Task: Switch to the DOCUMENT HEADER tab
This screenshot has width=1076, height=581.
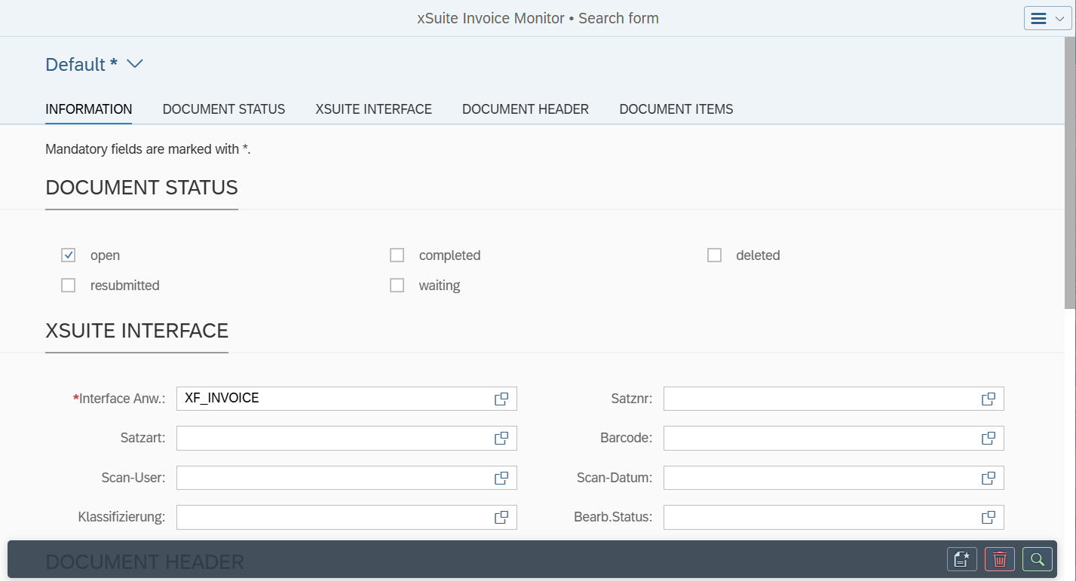Action: pos(525,109)
